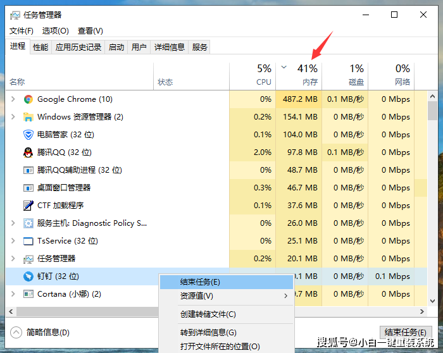Expand the Windows 资源管理器 group
This screenshot has width=443, height=353.
pos(13,116)
